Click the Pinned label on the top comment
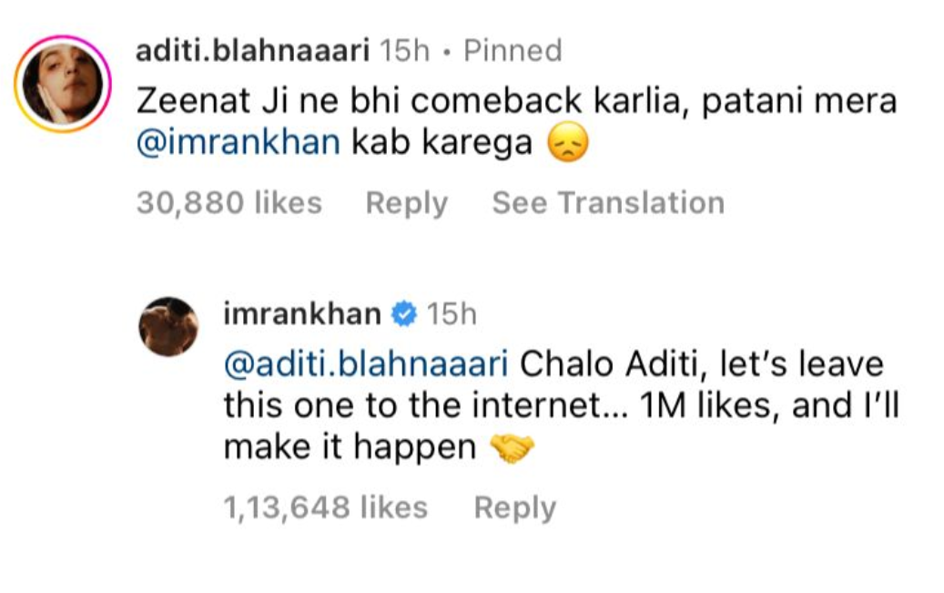This screenshot has width=944, height=593. click(x=513, y=52)
